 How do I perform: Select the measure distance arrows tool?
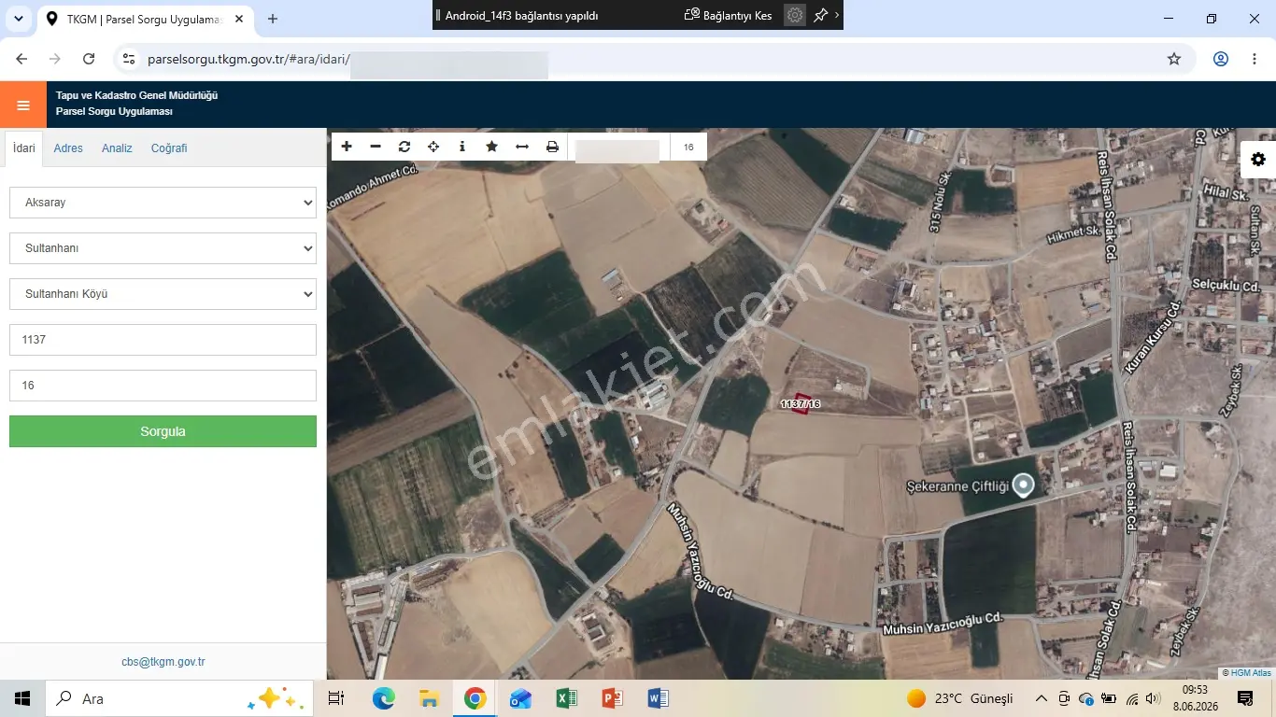pos(522,147)
